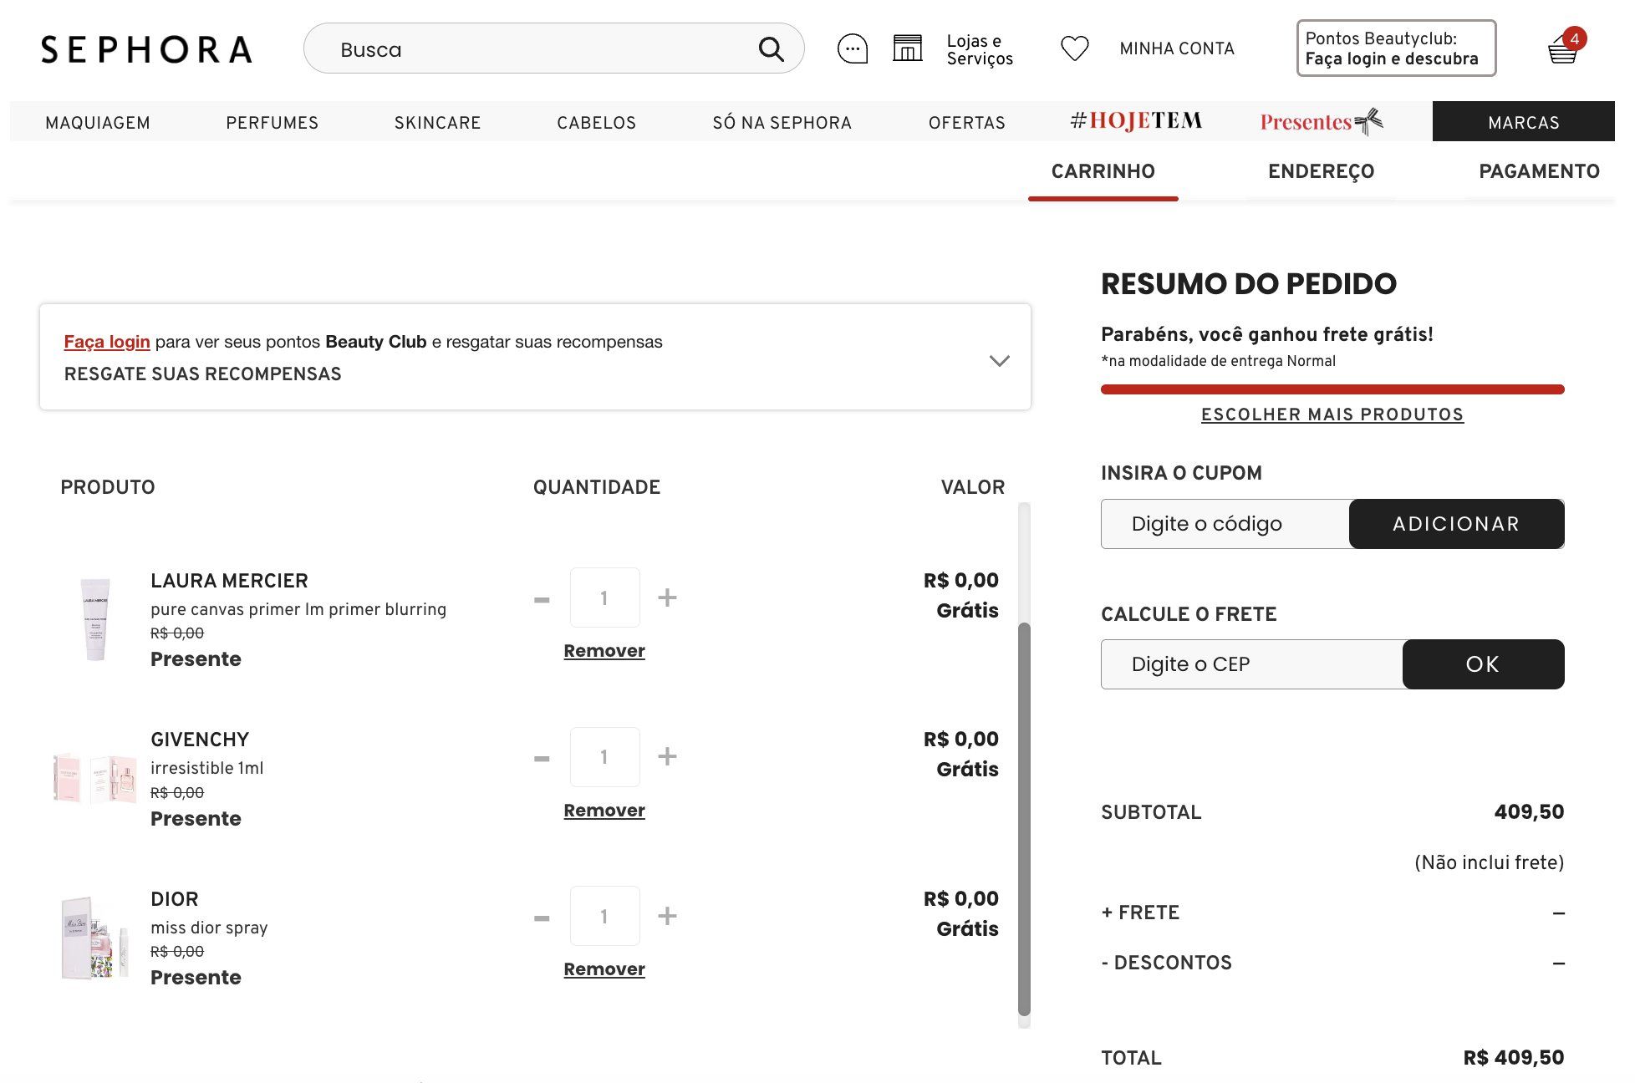Decrease Laura Mercier quantity with minus
1635x1083 pixels.
tap(542, 599)
